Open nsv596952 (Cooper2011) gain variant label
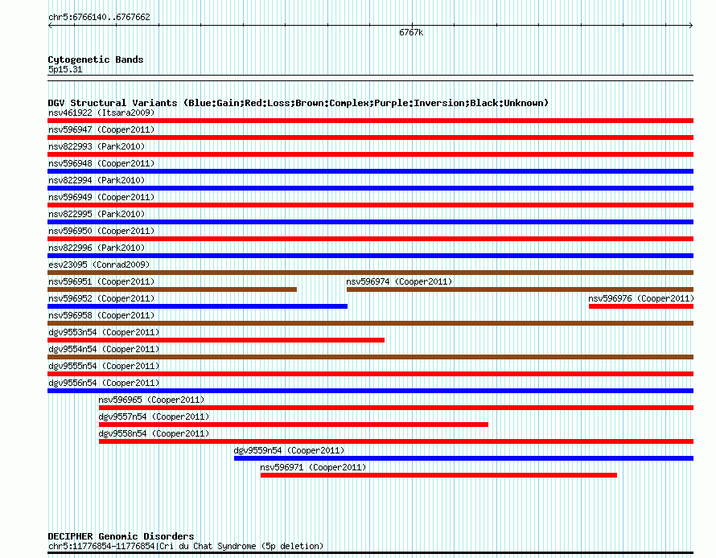The height and width of the screenshot is (558, 716). pyautogui.click(x=101, y=298)
